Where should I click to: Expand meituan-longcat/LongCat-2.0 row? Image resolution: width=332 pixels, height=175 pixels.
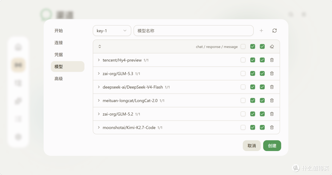pyautogui.click(x=99, y=101)
